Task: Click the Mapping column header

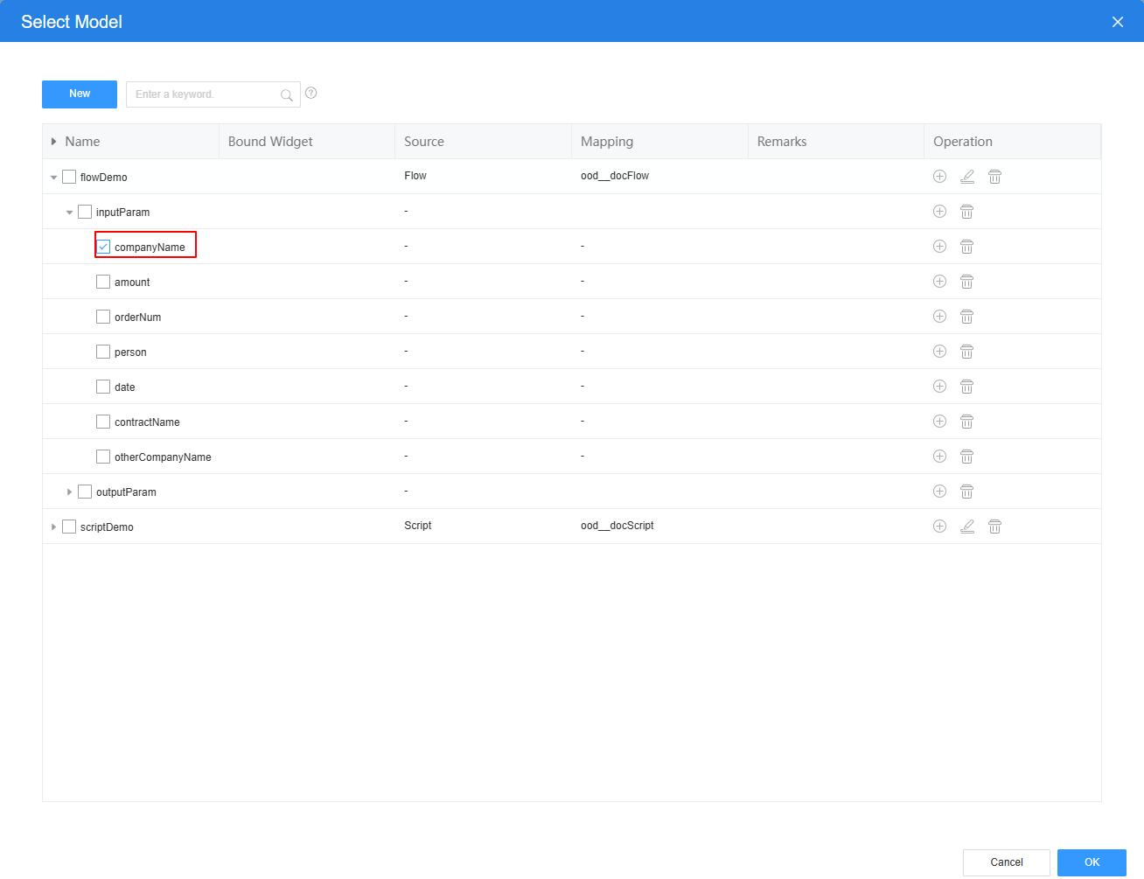Action: [659, 141]
